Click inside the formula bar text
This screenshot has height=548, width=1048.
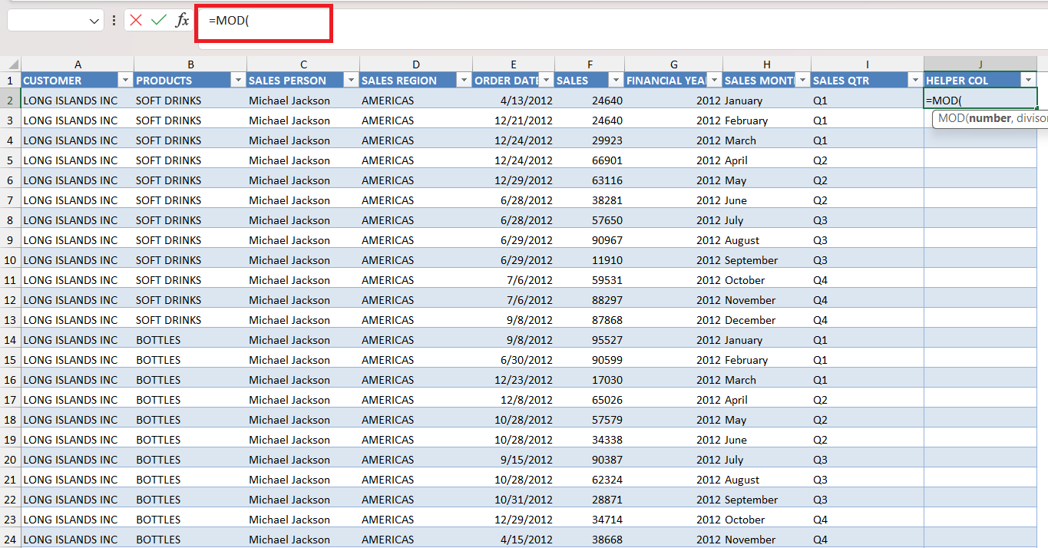coord(229,21)
